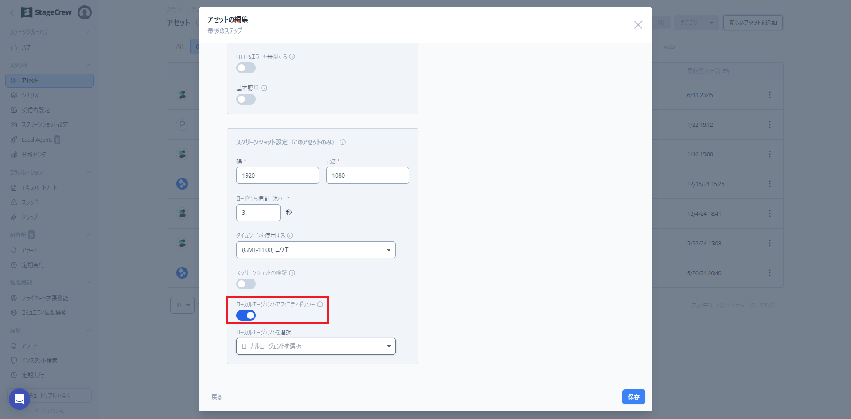Screen dimensions: 851x419
Task: Click info icon beside タイムゾーンを使用する
Action: click(290, 236)
